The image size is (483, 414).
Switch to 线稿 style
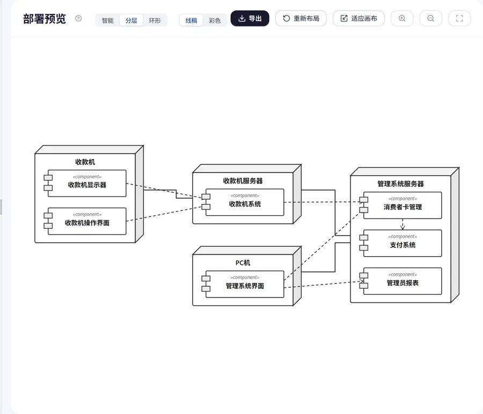(x=191, y=20)
